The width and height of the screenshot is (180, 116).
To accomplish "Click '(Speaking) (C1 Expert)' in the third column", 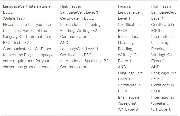I will coord(128,106).
